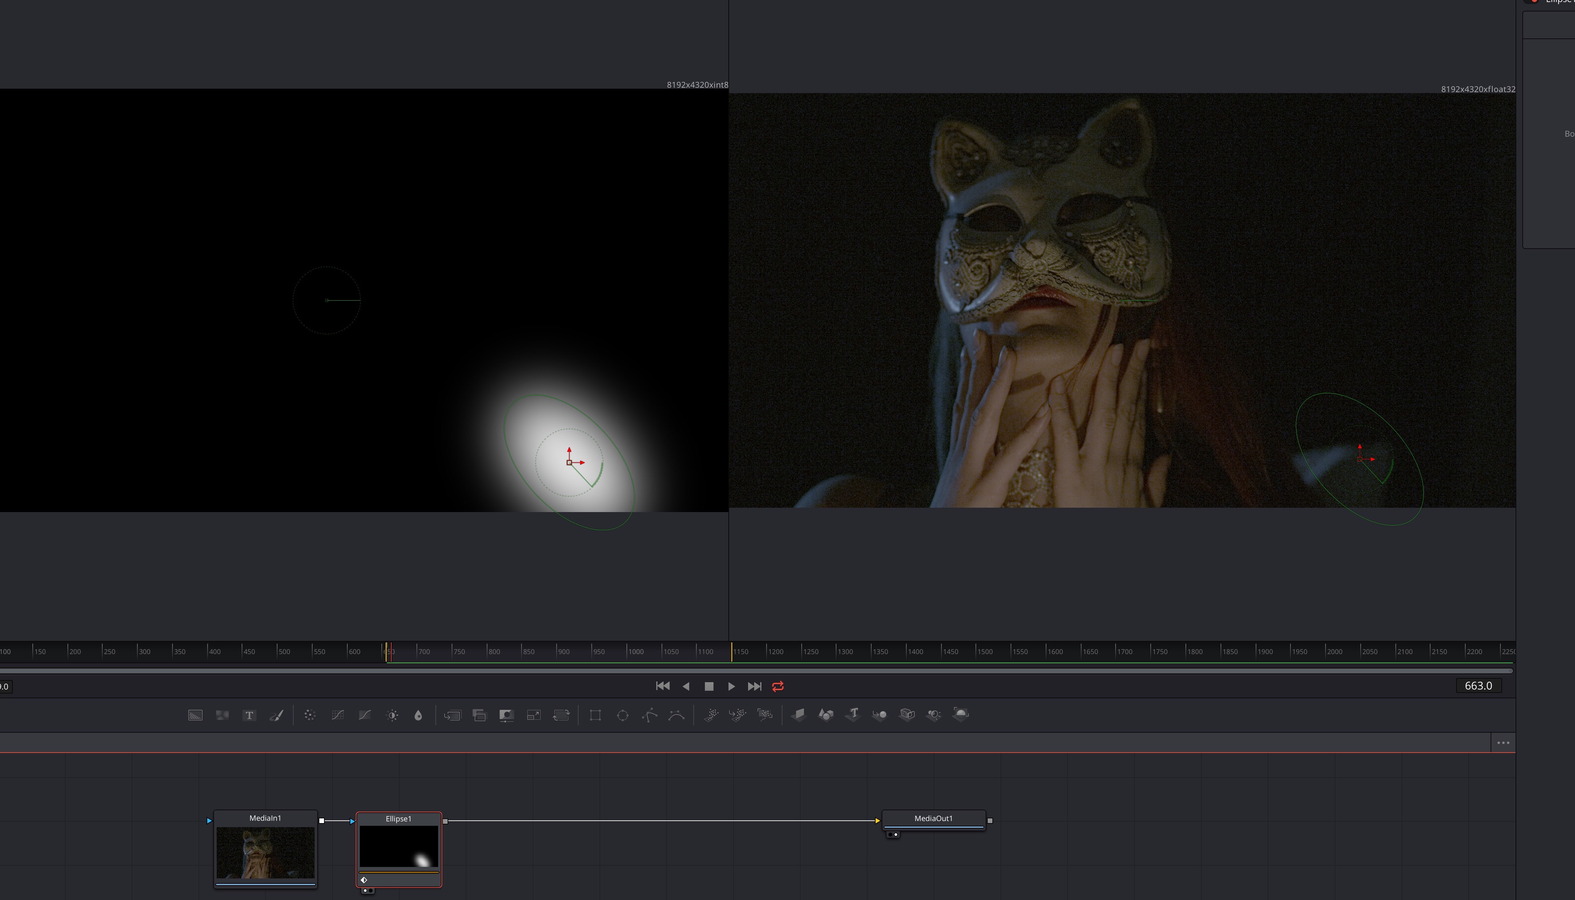Add a Paint brush node
The width and height of the screenshot is (1575, 900).
point(276,715)
